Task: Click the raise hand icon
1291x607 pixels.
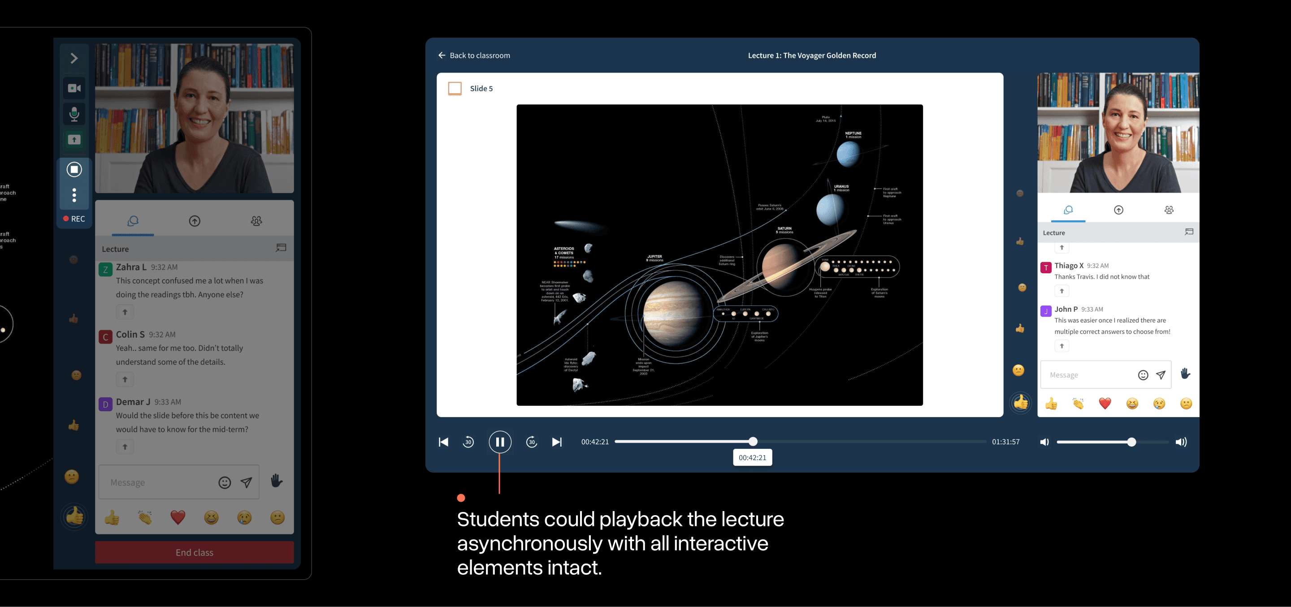Action: point(276,481)
